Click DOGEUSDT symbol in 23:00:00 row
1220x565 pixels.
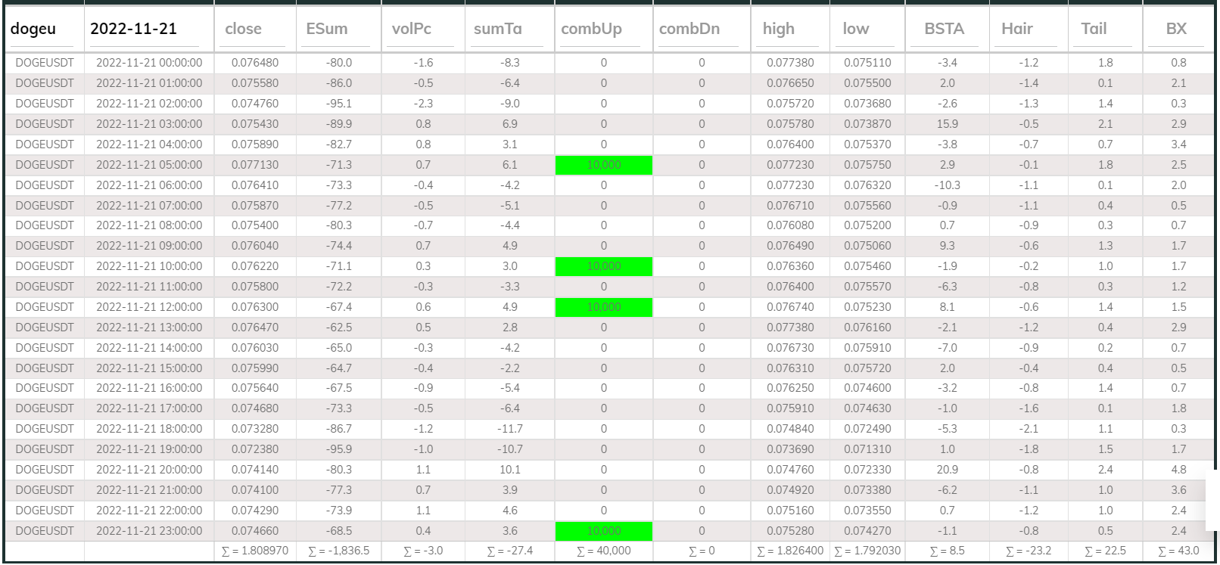(45, 531)
